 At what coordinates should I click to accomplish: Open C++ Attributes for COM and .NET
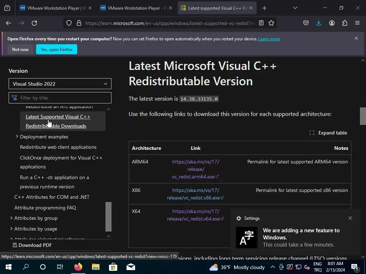52,197
